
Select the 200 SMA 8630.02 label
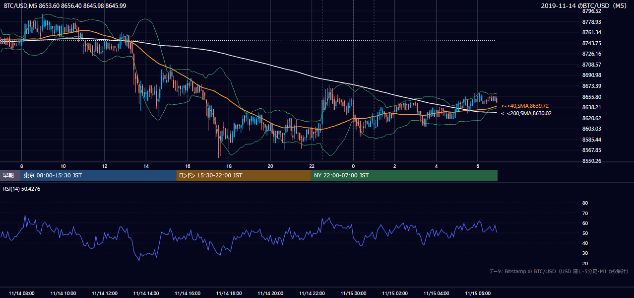tap(526, 113)
